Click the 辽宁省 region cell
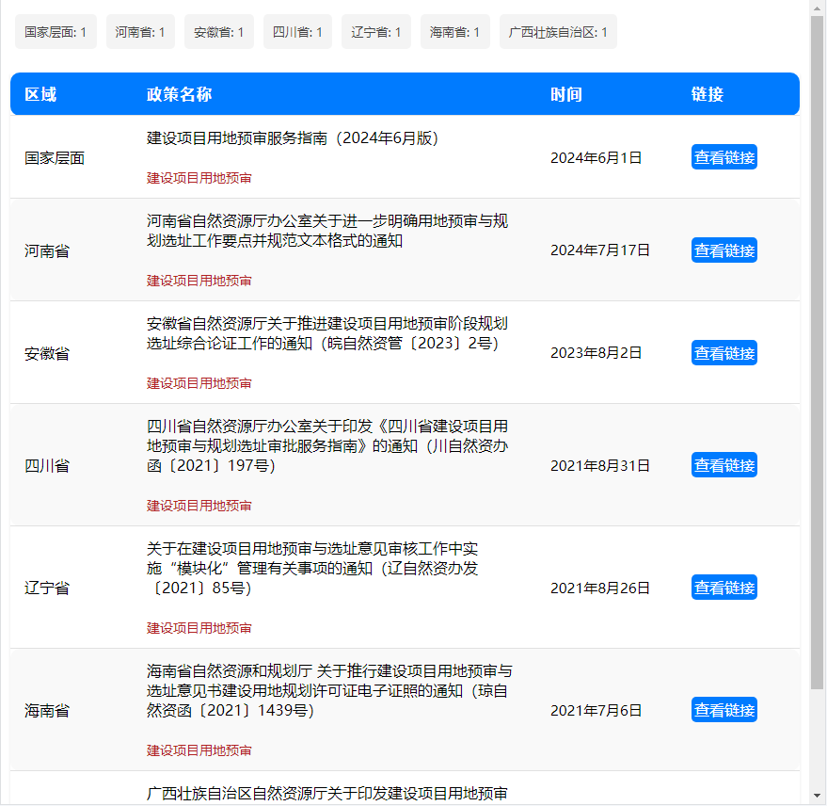Viewport: 827px width, 806px height. pyautogui.click(x=47, y=588)
